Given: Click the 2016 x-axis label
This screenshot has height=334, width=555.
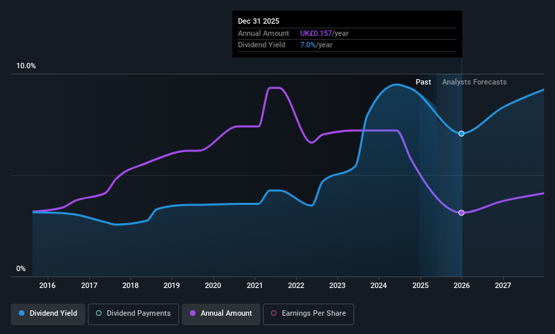Looking at the screenshot, I should coord(47,285).
